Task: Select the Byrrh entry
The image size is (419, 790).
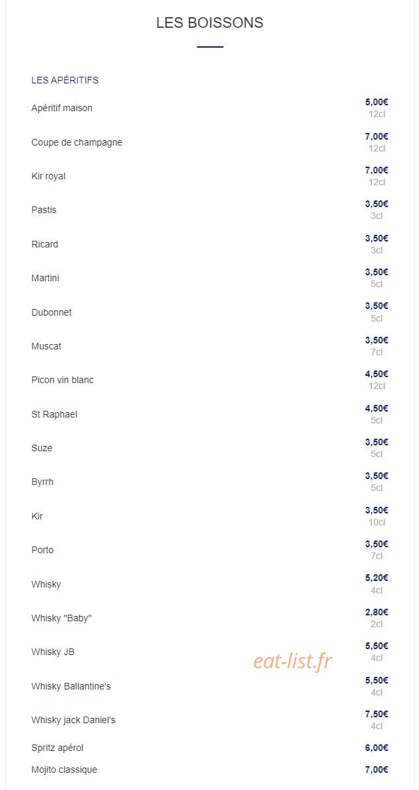Action: pyautogui.click(x=42, y=482)
